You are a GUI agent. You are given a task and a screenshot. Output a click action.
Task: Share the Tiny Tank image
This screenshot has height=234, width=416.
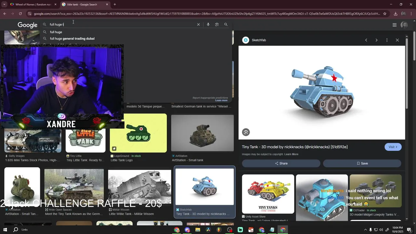pyautogui.click(x=281, y=163)
